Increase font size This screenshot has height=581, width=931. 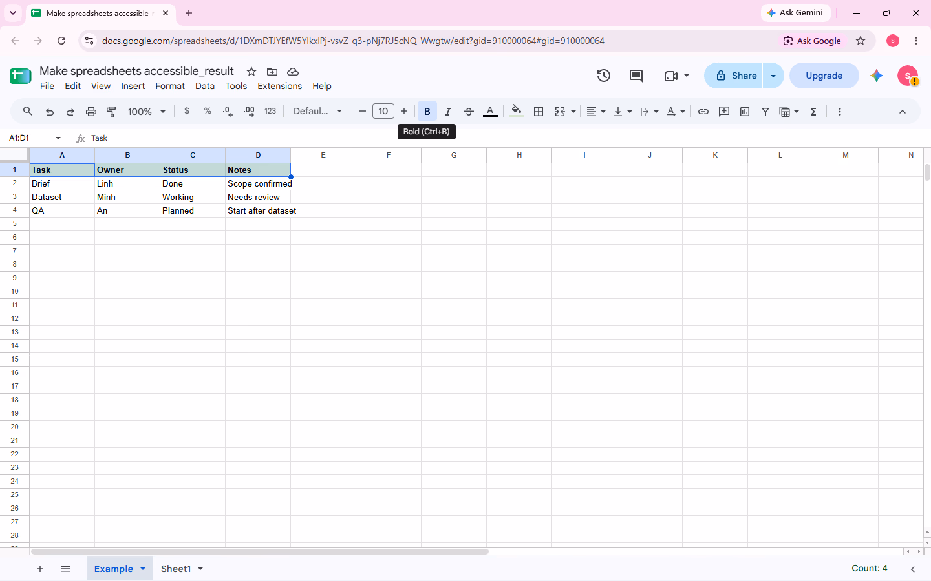[404, 112]
